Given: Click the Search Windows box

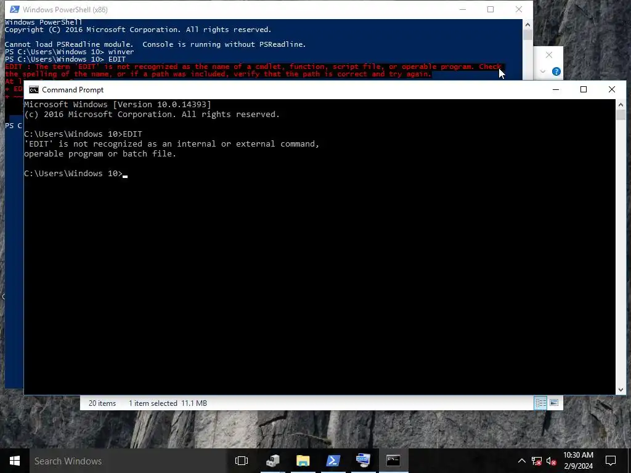Looking at the screenshot, I should (128, 461).
